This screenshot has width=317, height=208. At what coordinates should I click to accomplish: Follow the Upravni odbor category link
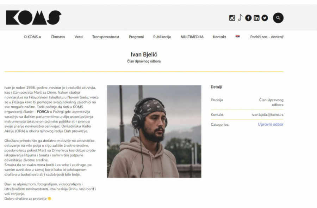[x=271, y=124]
